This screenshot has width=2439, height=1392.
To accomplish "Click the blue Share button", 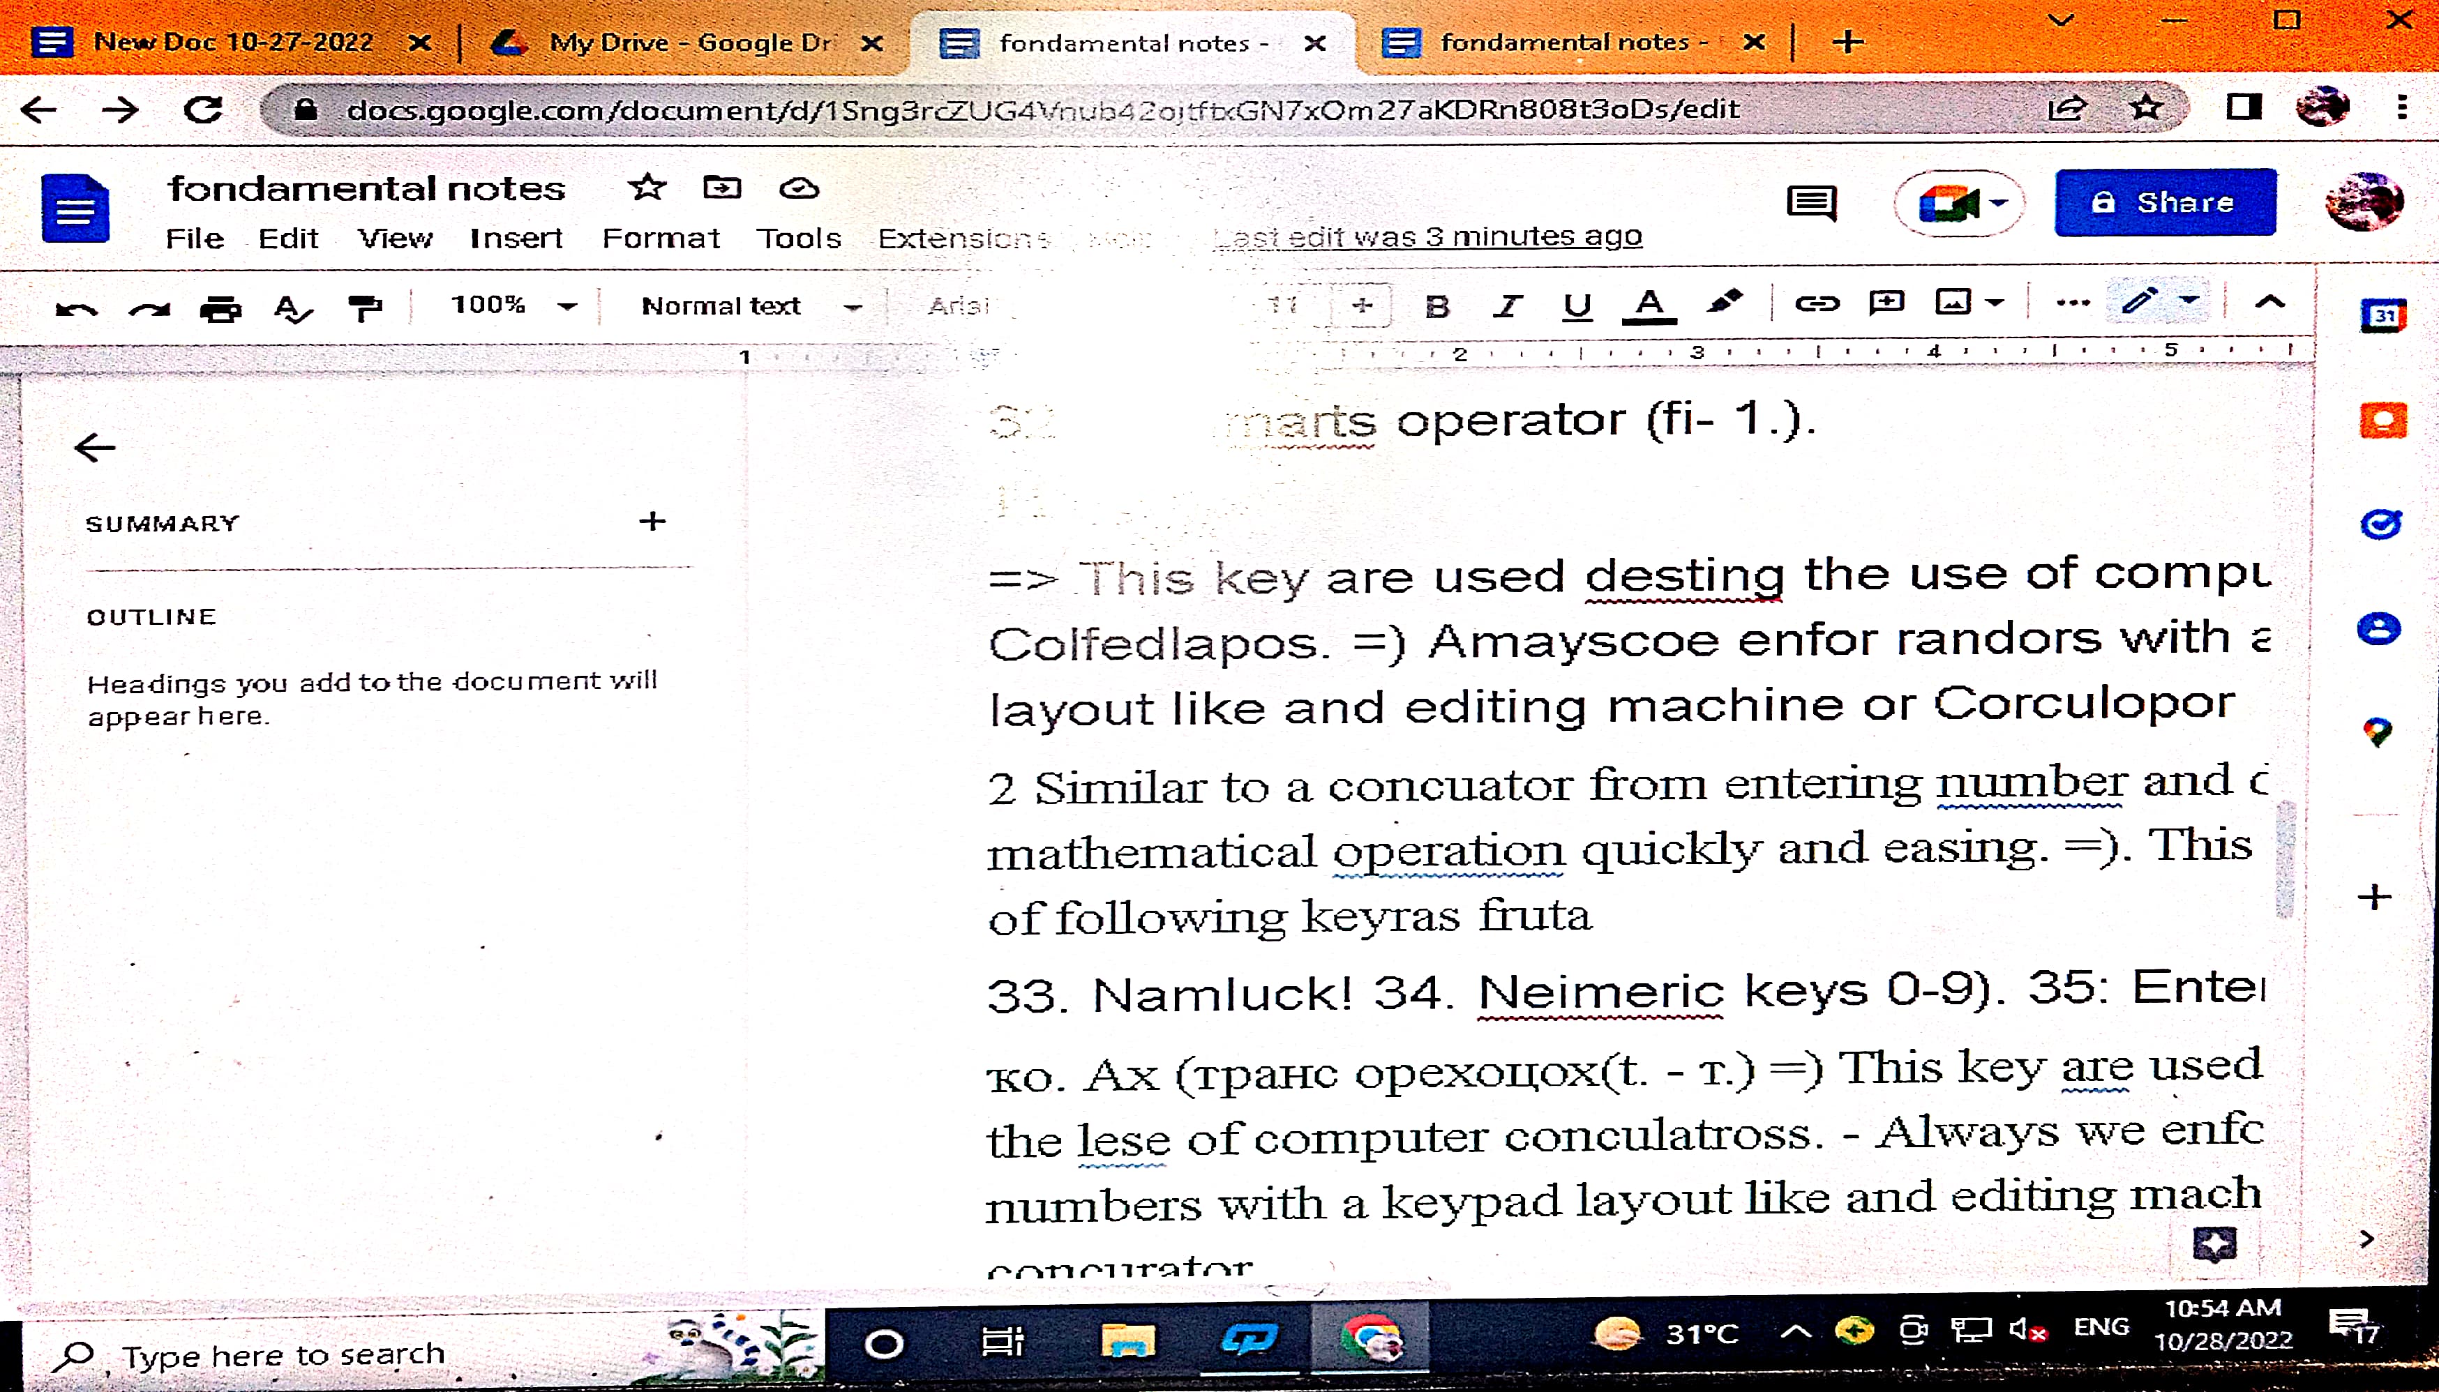I will pos(2165,203).
